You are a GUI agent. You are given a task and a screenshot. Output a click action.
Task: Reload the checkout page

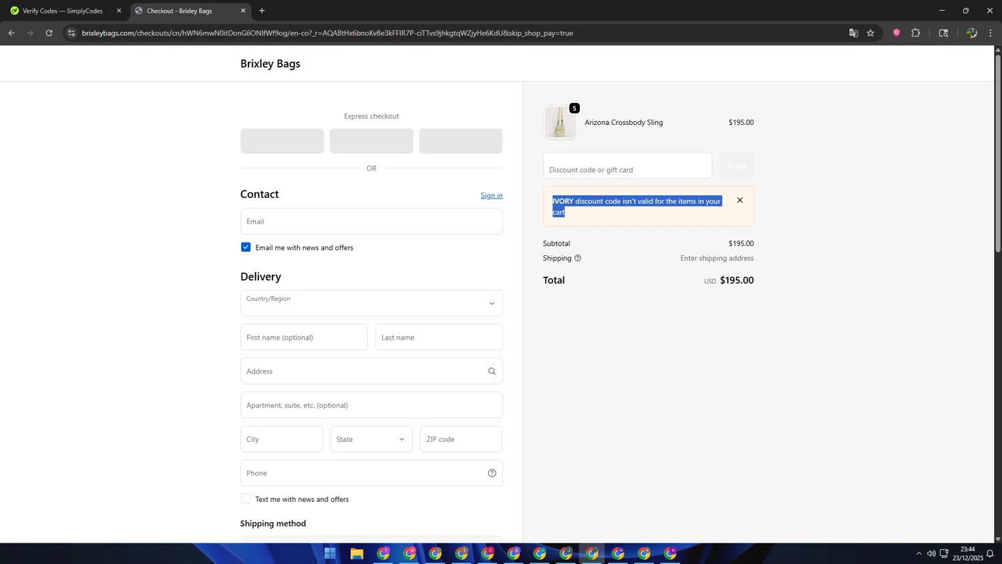pos(49,33)
